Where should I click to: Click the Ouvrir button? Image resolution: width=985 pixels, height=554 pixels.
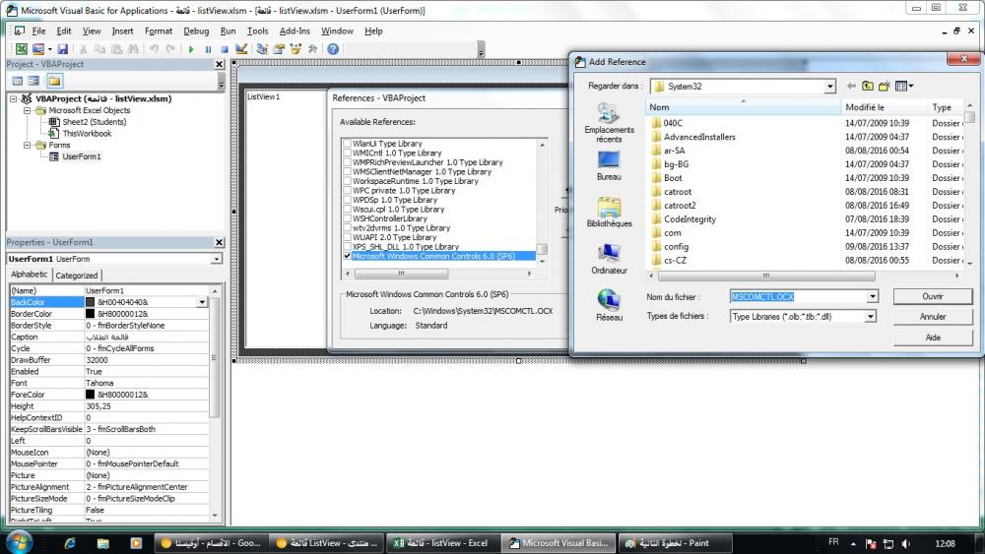(933, 296)
